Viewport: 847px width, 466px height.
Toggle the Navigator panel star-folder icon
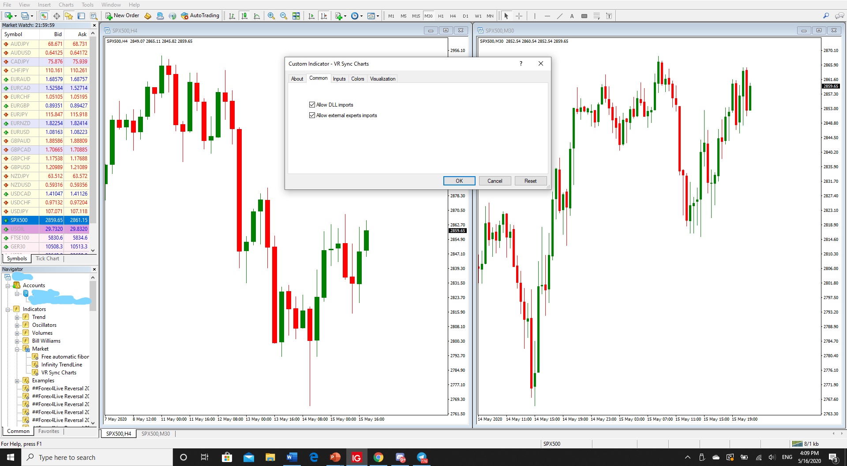pos(69,16)
